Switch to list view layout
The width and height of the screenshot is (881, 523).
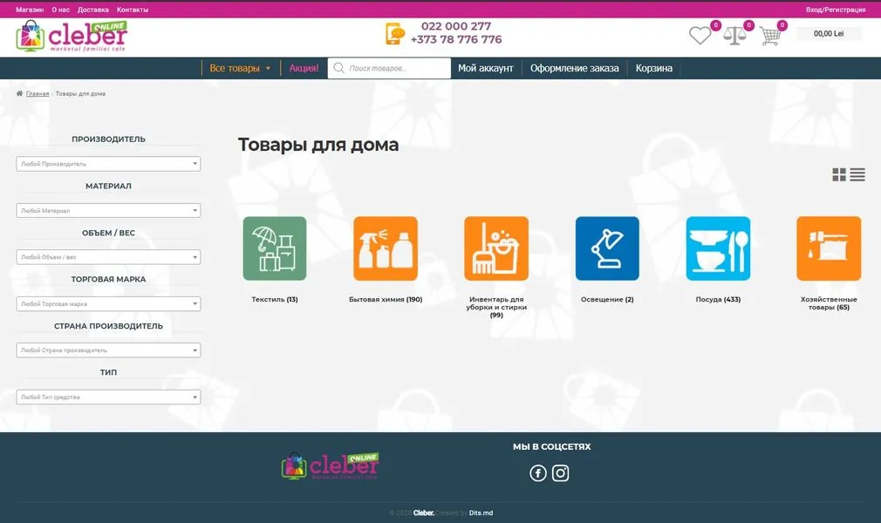857,174
